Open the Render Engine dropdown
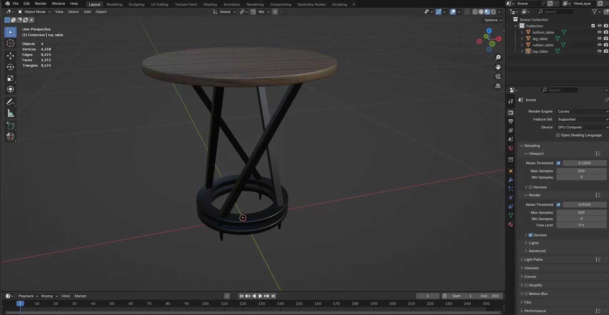 tap(582, 111)
